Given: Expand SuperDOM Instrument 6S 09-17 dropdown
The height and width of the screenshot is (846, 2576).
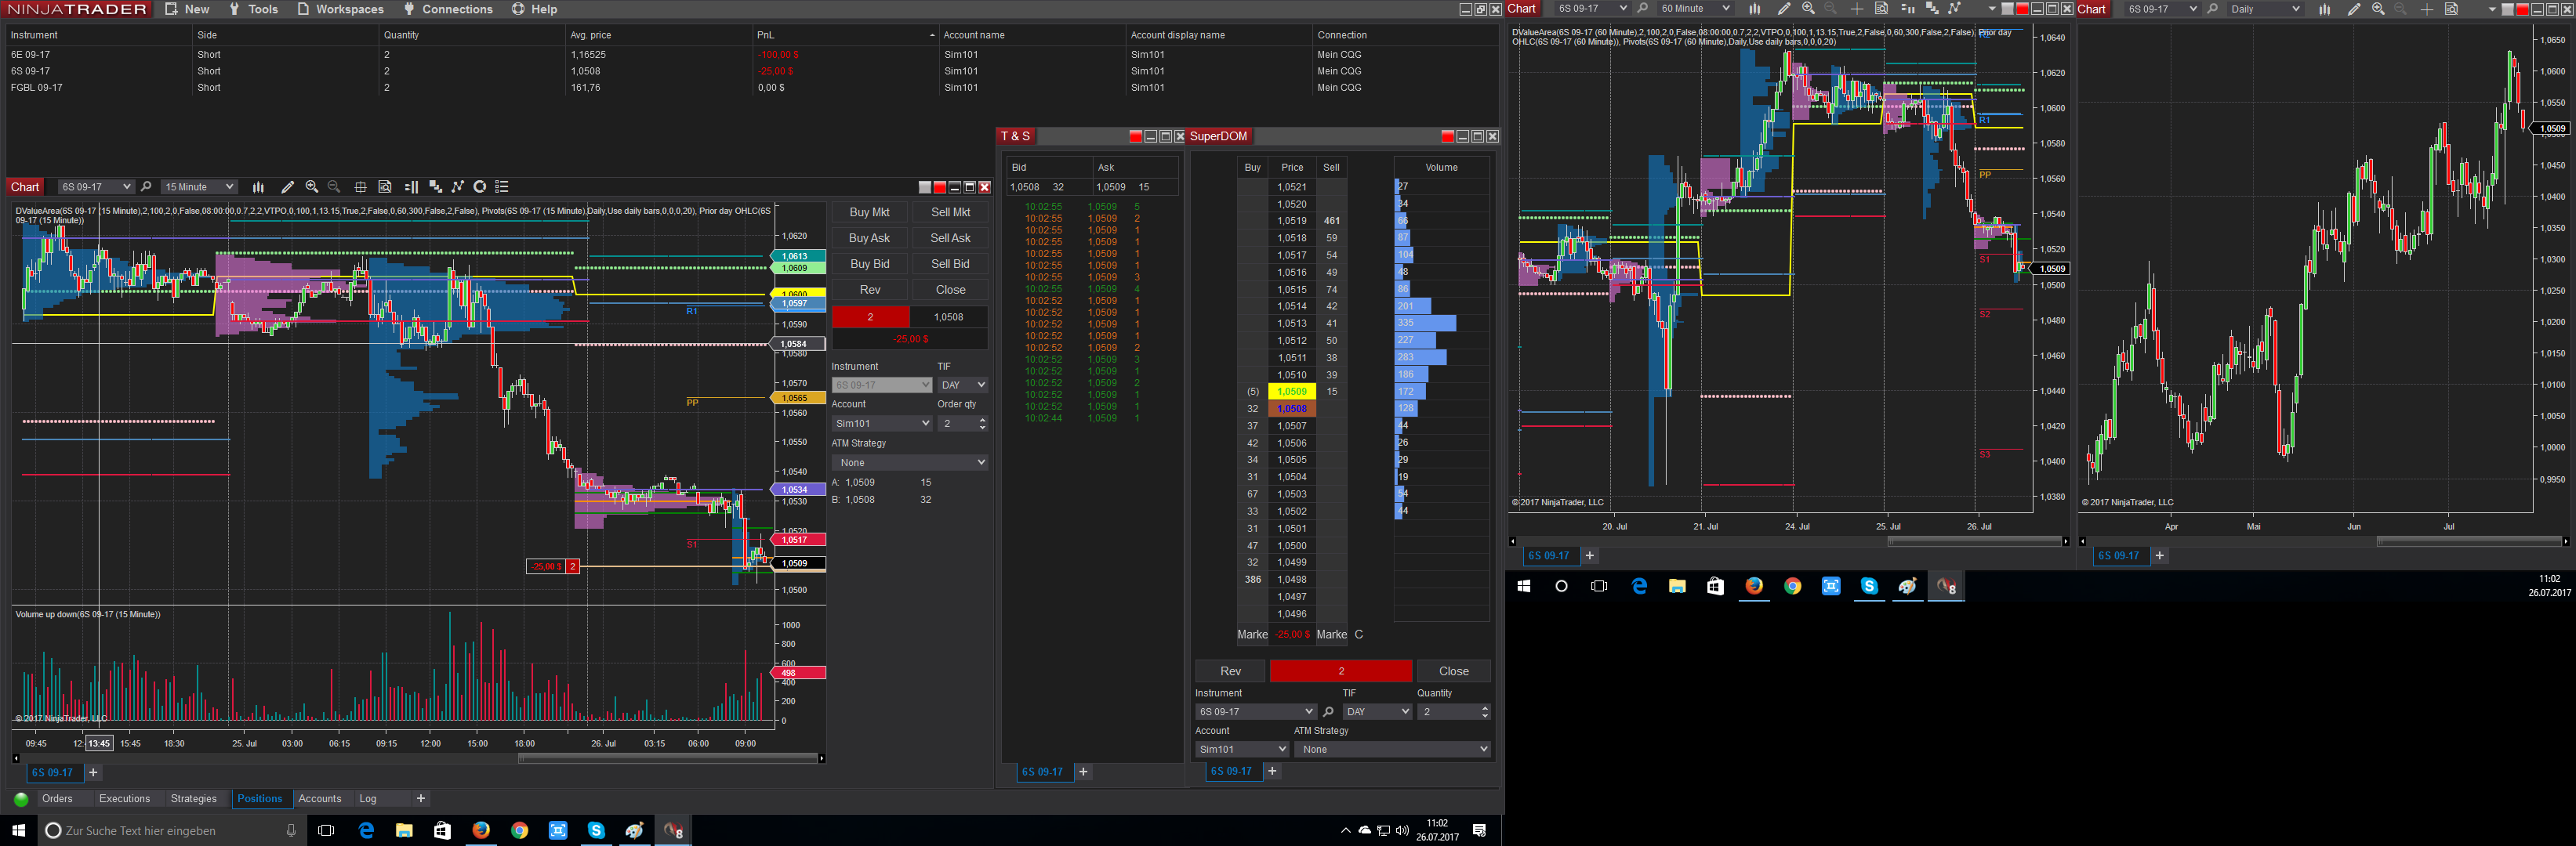Looking at the screenshot, I should click(x=1255, y=712).
